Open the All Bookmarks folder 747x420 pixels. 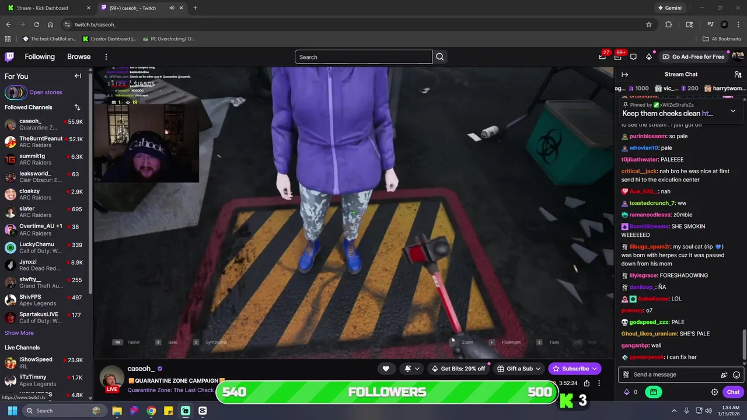(722, 38)
